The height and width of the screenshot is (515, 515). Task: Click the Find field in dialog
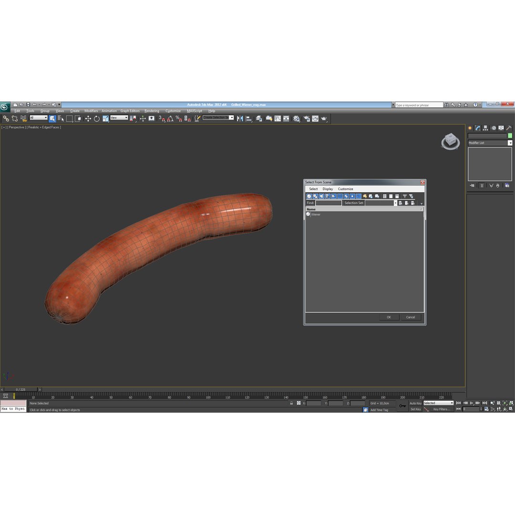pos(329,203)
